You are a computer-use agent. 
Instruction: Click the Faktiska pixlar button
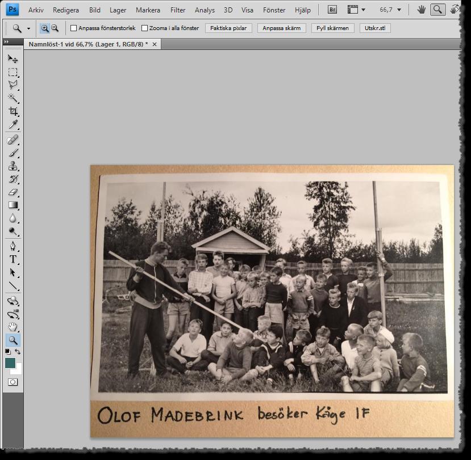point(228,28)
